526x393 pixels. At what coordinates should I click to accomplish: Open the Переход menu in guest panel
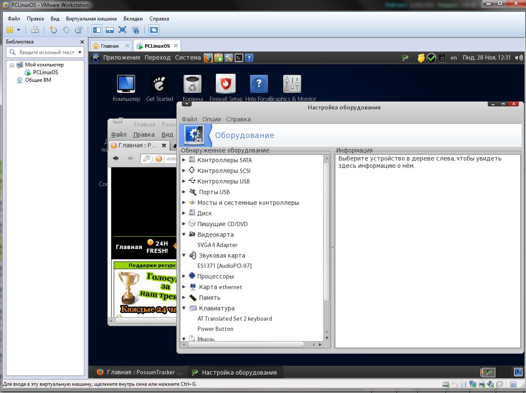[158, 57]
